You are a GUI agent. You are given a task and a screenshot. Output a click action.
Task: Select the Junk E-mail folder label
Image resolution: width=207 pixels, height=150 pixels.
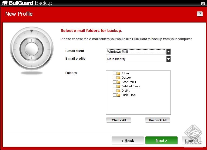click(129, 95)
